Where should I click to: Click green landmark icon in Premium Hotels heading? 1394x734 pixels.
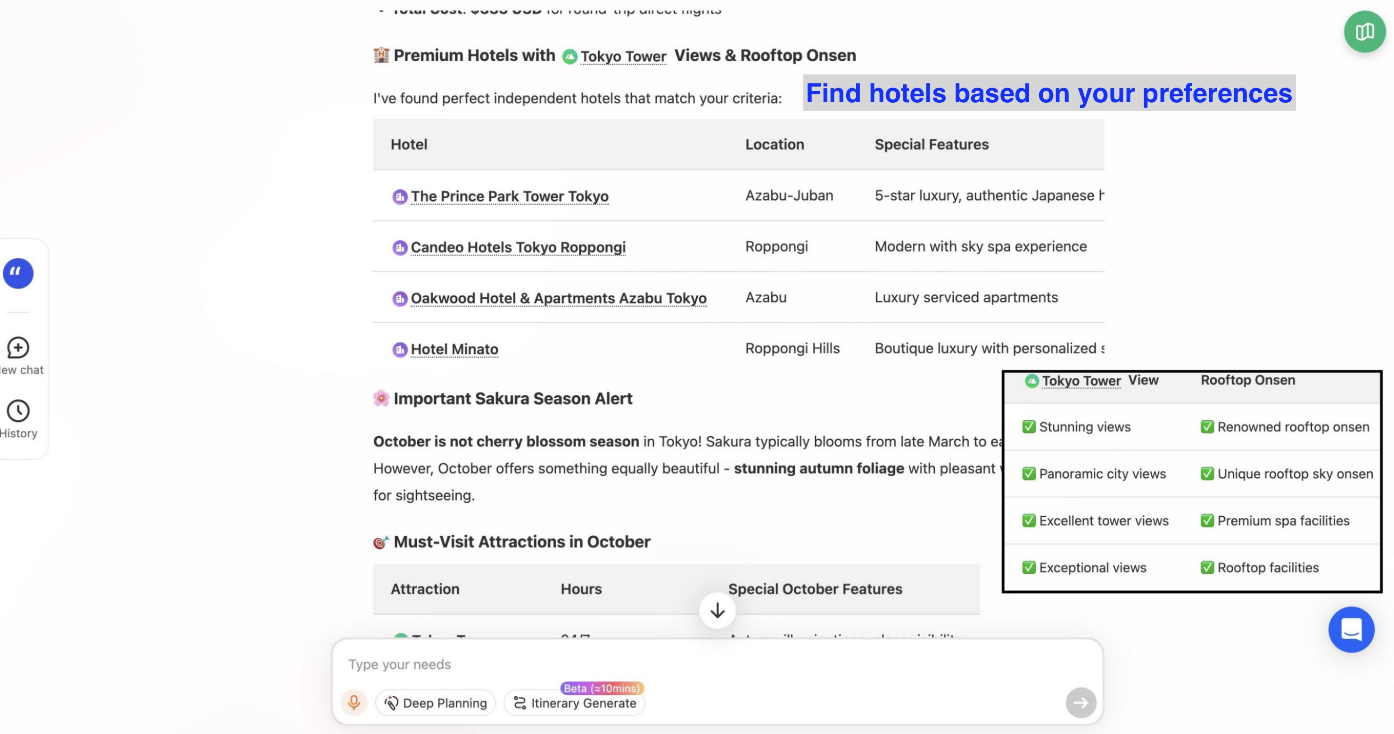(569, 56)
